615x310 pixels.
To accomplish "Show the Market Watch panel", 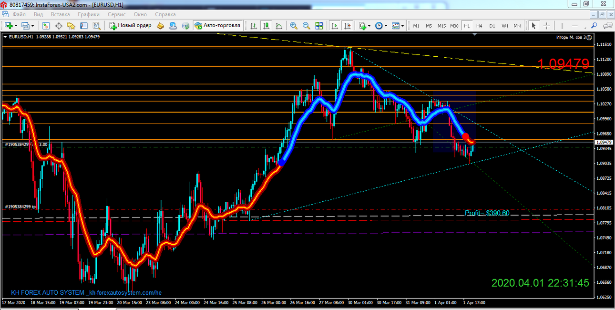I will tap(46, 25).
